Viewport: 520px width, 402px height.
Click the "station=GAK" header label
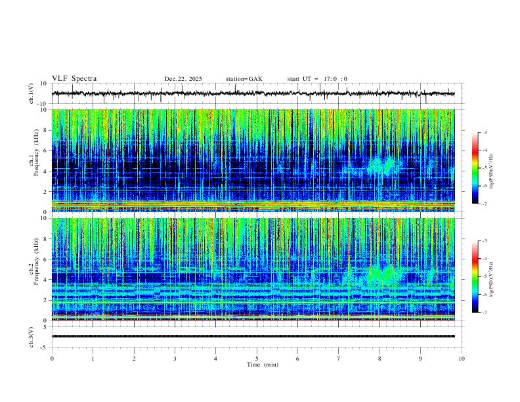pos(244,79)
